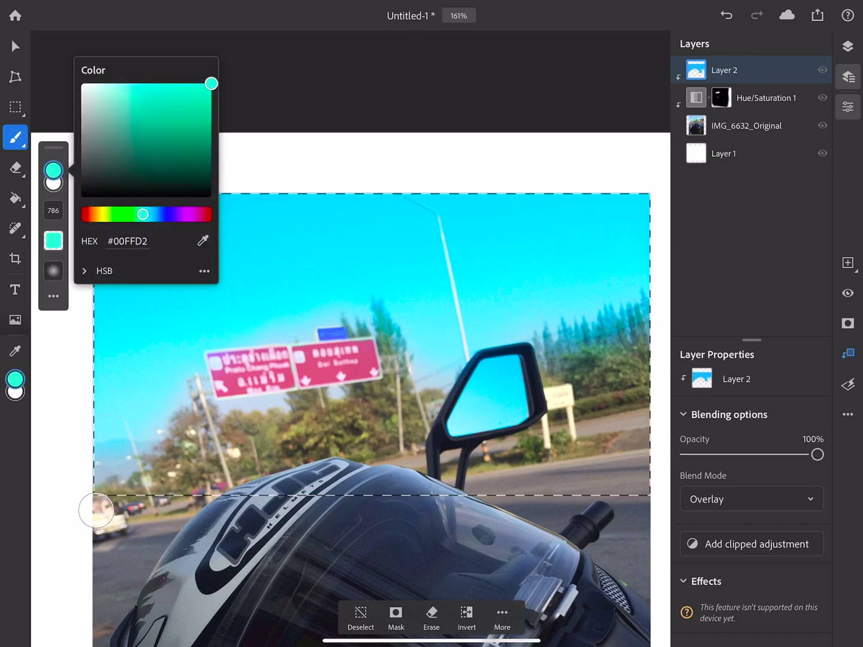The image size is (863, 647).
Task: Select the Move tool
Action: (16, 47)
